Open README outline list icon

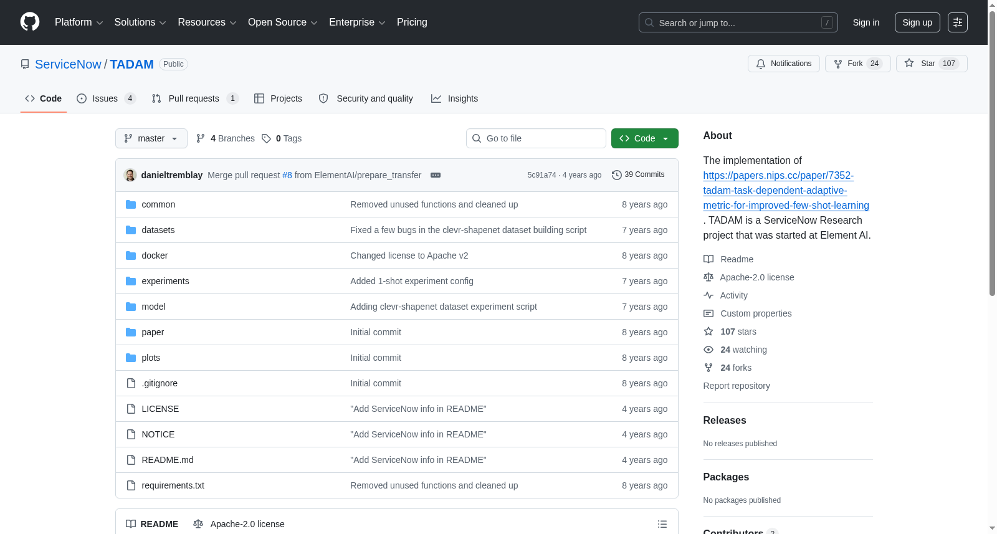click(662, 524)
